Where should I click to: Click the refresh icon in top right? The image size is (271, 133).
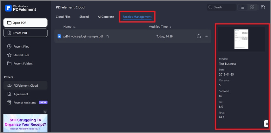click(x=263, y=7)
